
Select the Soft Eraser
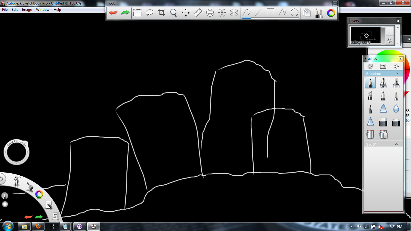[x=396, y=122]
